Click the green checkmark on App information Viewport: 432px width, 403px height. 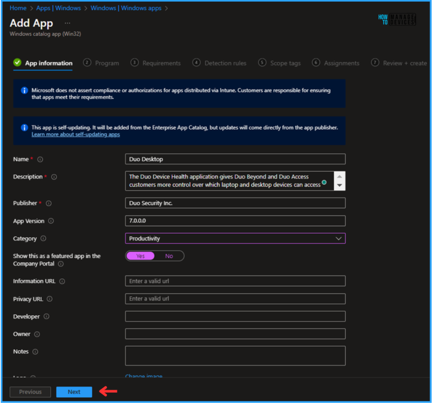[x=17, y=62]
